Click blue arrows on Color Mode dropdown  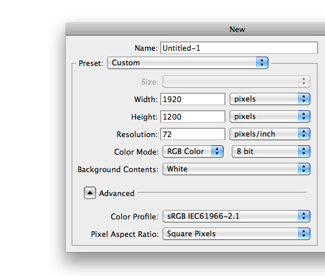[217, 151]
